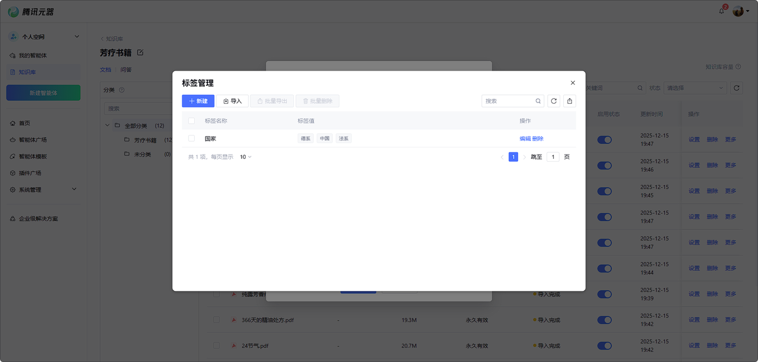Click the 导入 button in tag dialog
This screenshot has height=362, width=758.
pyautogui.click(x=232, y=101)
